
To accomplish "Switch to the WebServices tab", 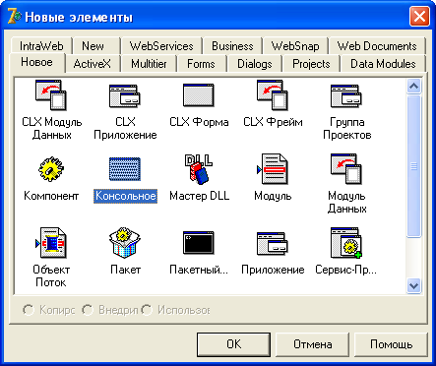I will click(x=161, y=46).
